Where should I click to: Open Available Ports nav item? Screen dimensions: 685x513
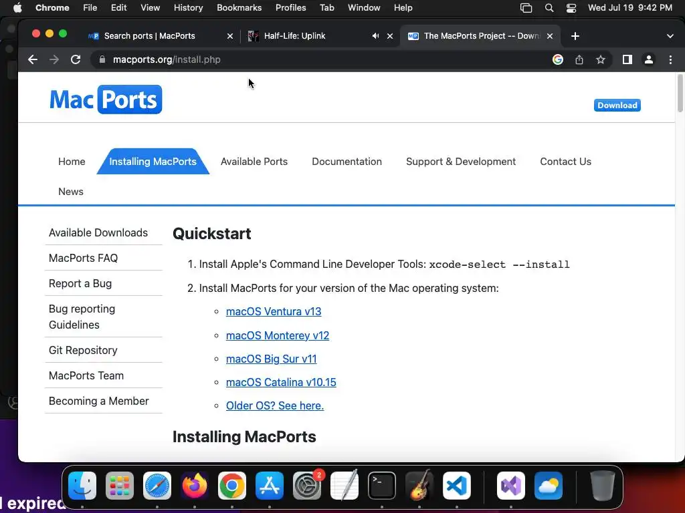(x=254, y=162)
